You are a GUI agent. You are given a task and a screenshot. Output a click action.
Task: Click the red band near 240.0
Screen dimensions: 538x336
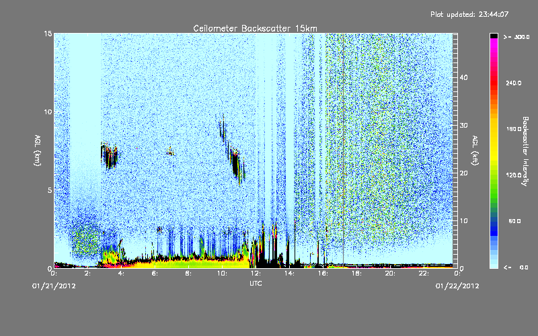494,83
